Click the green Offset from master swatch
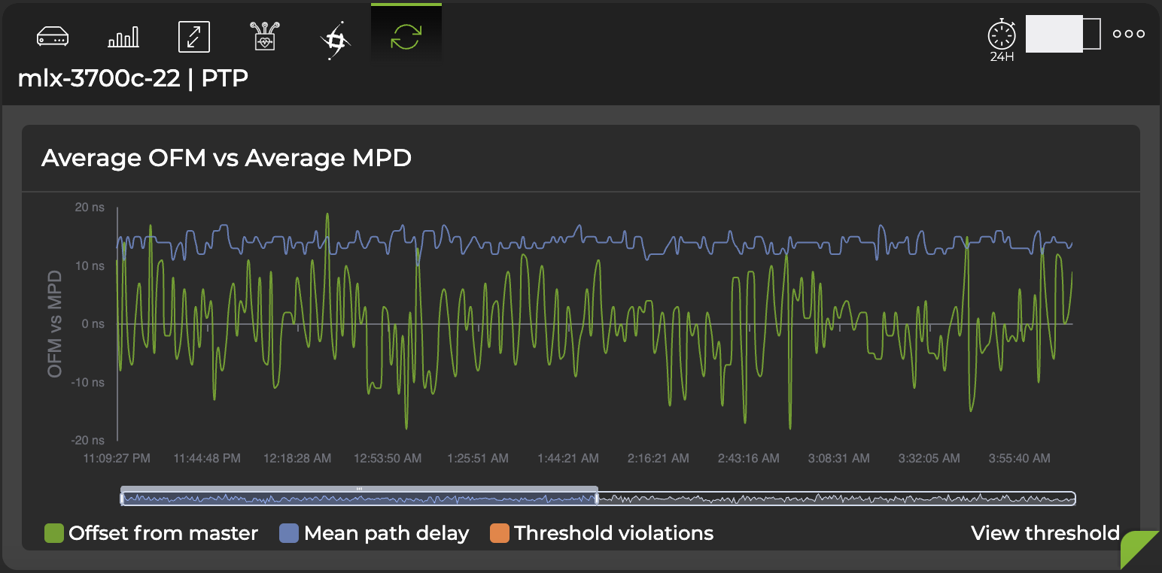The image size is (1162, 573). coord(55,534)
